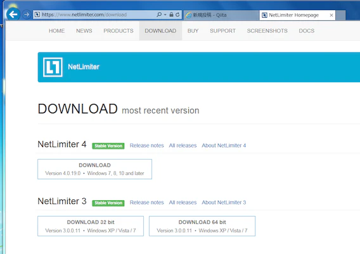The height and width of the screenshot is (254, 360).
Task: Click the browser back arrow button
Action: [13, 14]
